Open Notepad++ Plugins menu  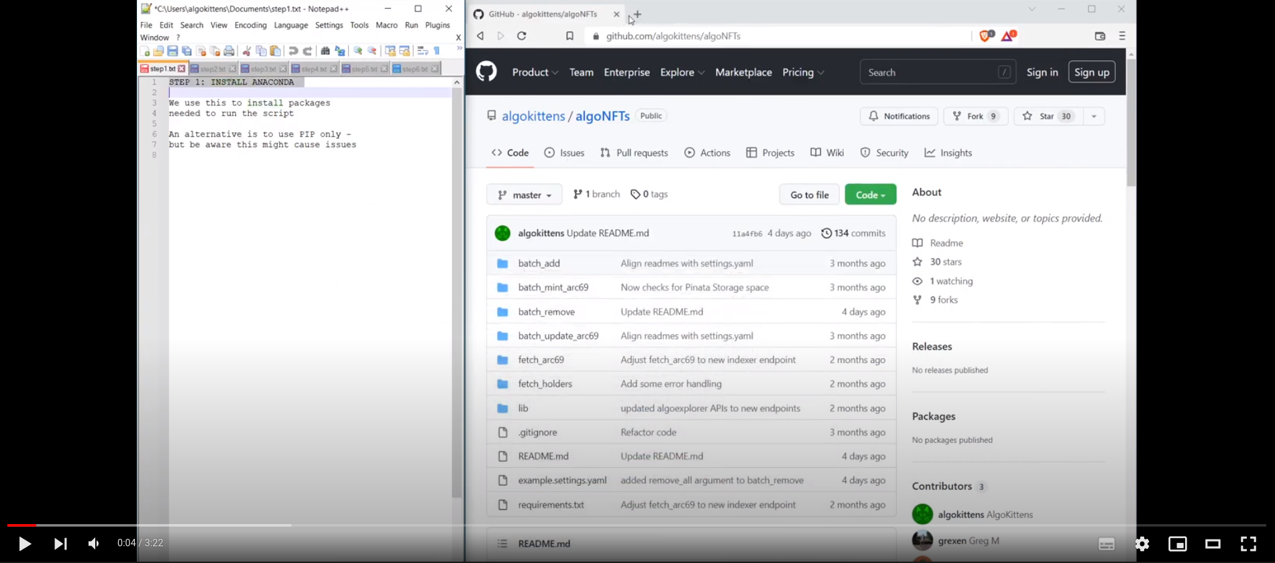point(437,25)
